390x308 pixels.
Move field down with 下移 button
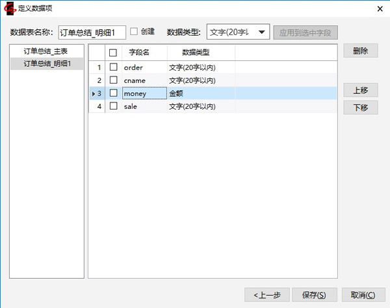point(361,108)
